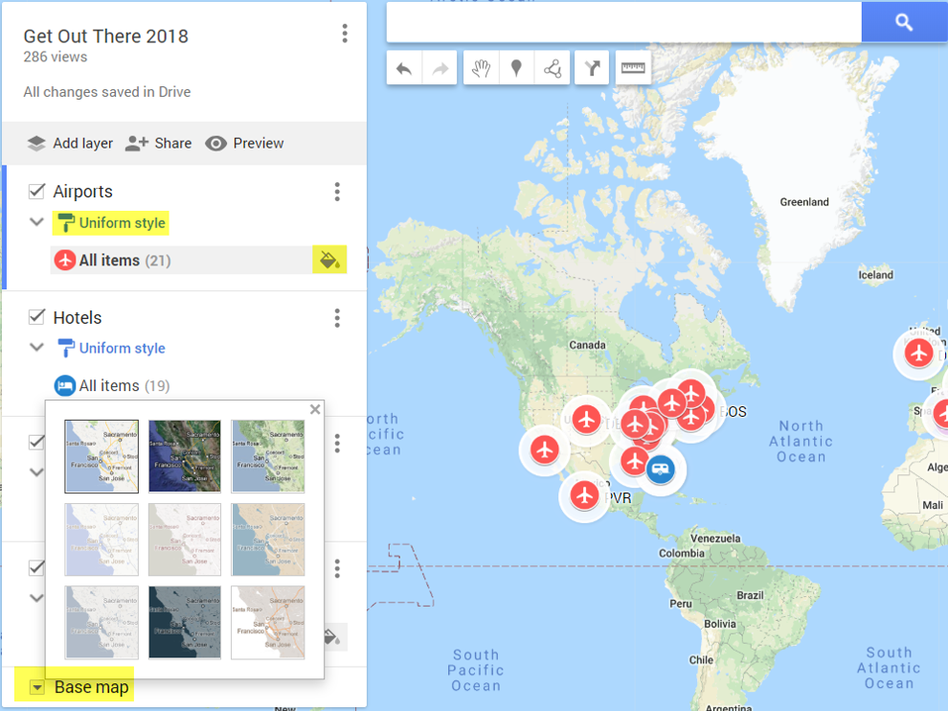Uncheck the Airports layer checkbox

pos(36,192)
